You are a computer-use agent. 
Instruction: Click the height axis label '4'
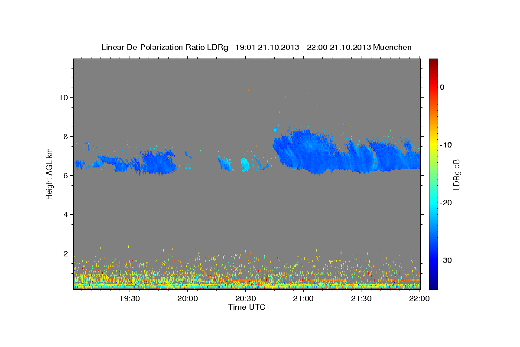[65, 215]
